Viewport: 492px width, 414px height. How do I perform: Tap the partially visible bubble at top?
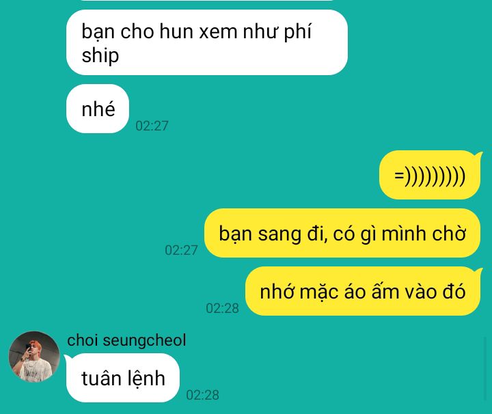pyautogui.click(x=207, y=0)
